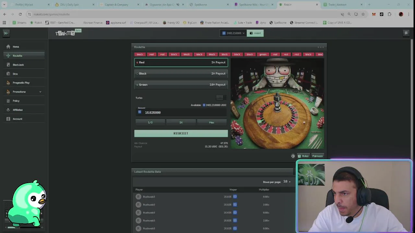This screenshot has height=233, width=415.
Task: Click the zoom magnifier icon in address bar
Action: tap(349, 14)
